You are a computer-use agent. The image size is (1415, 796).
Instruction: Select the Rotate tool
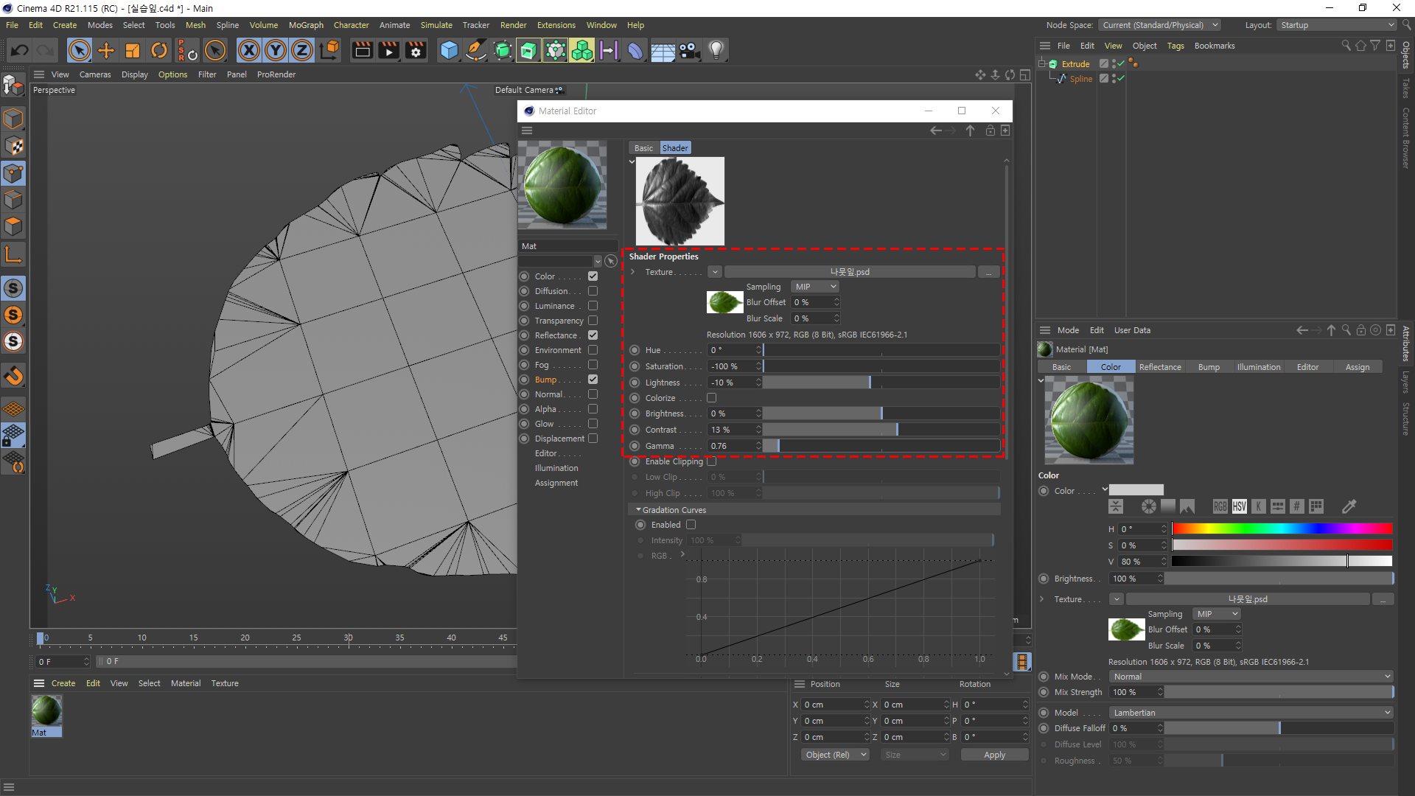(159, 50)
